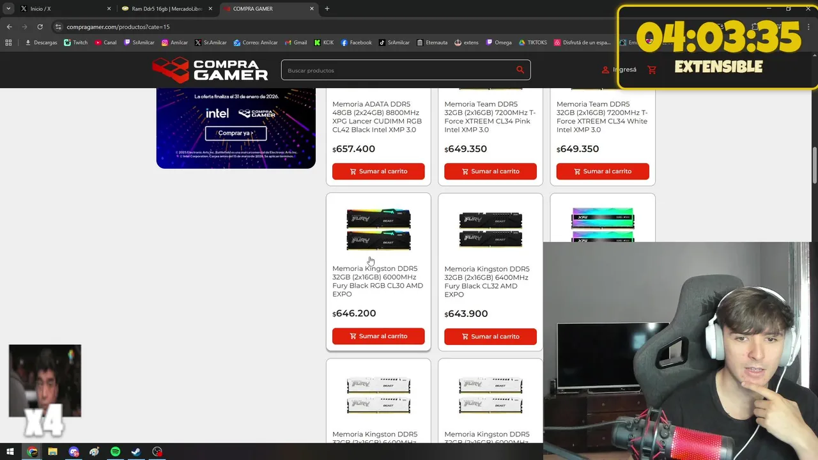818x460 pixels.
Task: Open the extens bookmark
Action: click(467, 43)
